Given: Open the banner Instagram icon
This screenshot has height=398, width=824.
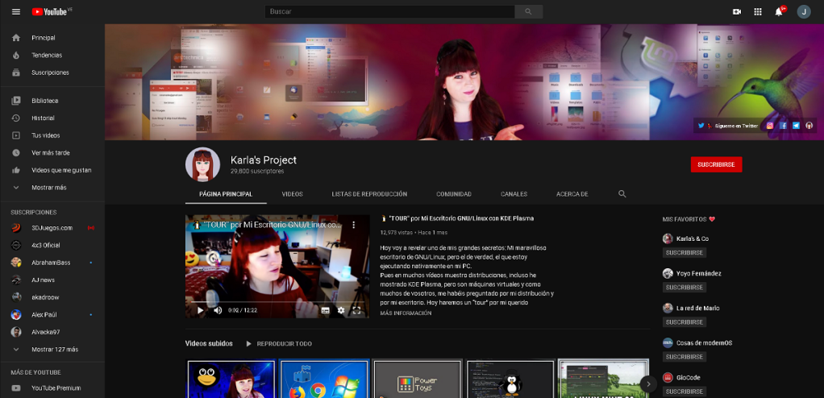Looking at the screenshot, I should coord(770,126).
